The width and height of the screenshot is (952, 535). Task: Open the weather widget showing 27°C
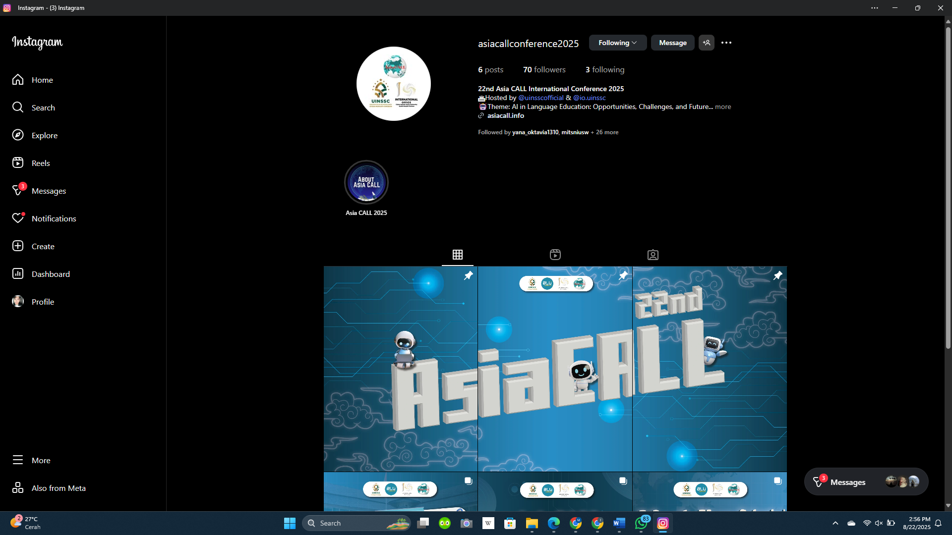tap(26, 523)
